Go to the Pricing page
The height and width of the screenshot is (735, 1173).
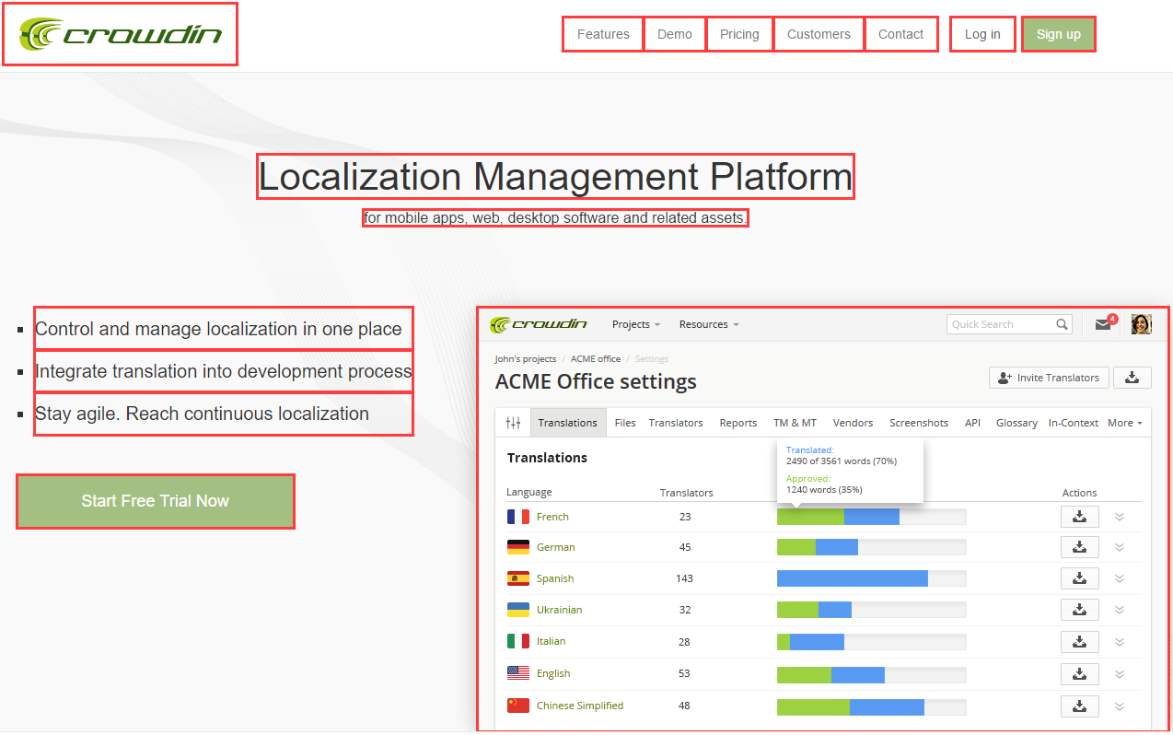click(x=739, y=34)
